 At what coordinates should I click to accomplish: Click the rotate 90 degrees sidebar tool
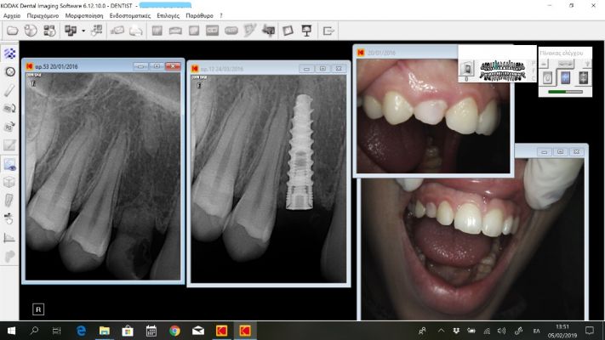pos(9,127)
